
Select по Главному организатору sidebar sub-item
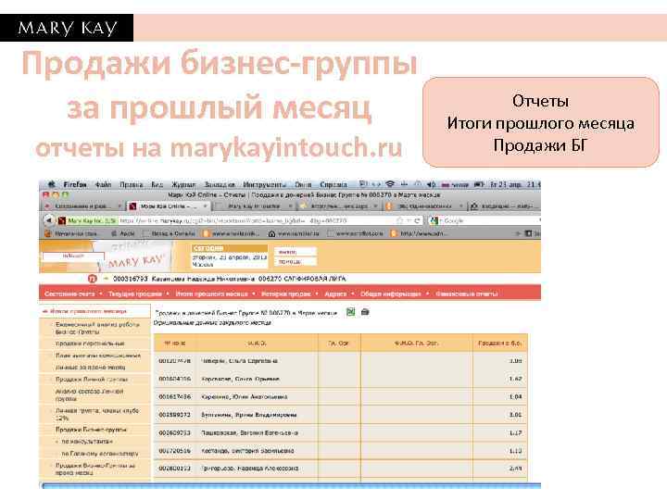point(100,454)
